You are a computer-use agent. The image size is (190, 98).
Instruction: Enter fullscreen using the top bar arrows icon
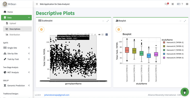pyautogui.click(x=173, y=4)
